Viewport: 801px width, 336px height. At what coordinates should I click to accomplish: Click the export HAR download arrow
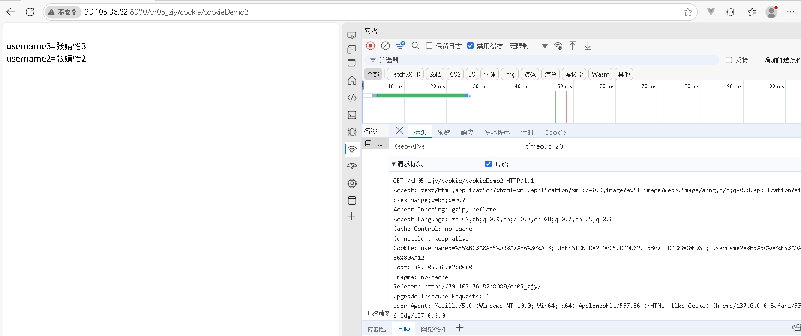coord(588,46)
